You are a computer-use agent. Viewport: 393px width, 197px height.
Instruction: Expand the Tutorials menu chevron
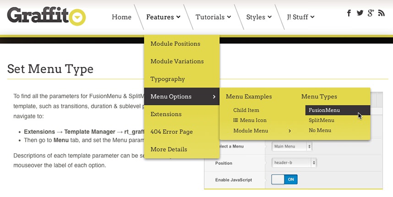click(x=229, y=17)
